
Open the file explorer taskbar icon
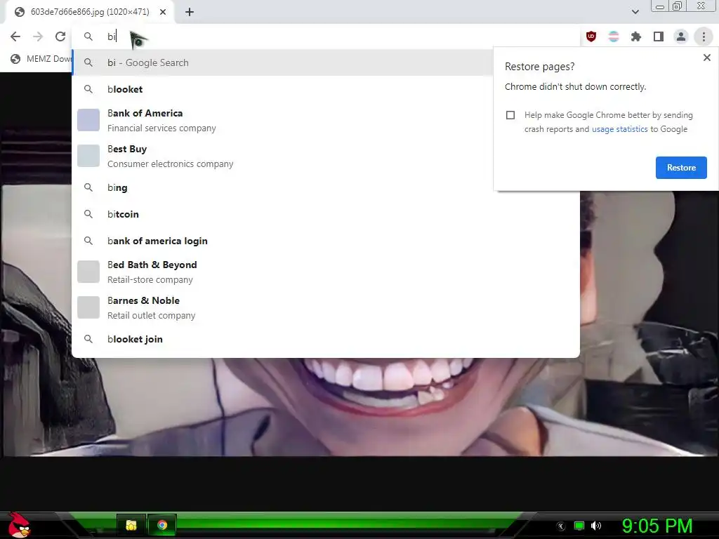click(x=131, y=525)
